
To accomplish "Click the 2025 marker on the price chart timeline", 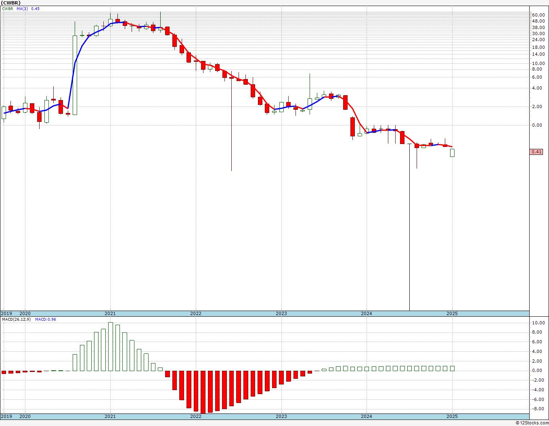I will (452, 313).
